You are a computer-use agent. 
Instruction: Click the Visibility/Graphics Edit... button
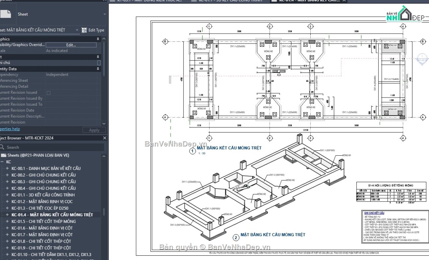[x=71, y=45]
